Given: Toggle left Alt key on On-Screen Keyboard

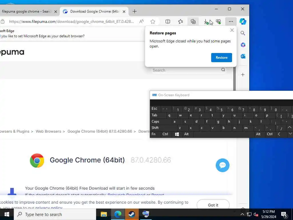Looking at the screenshot, I should pyautogui.click(x=188, y=134).
